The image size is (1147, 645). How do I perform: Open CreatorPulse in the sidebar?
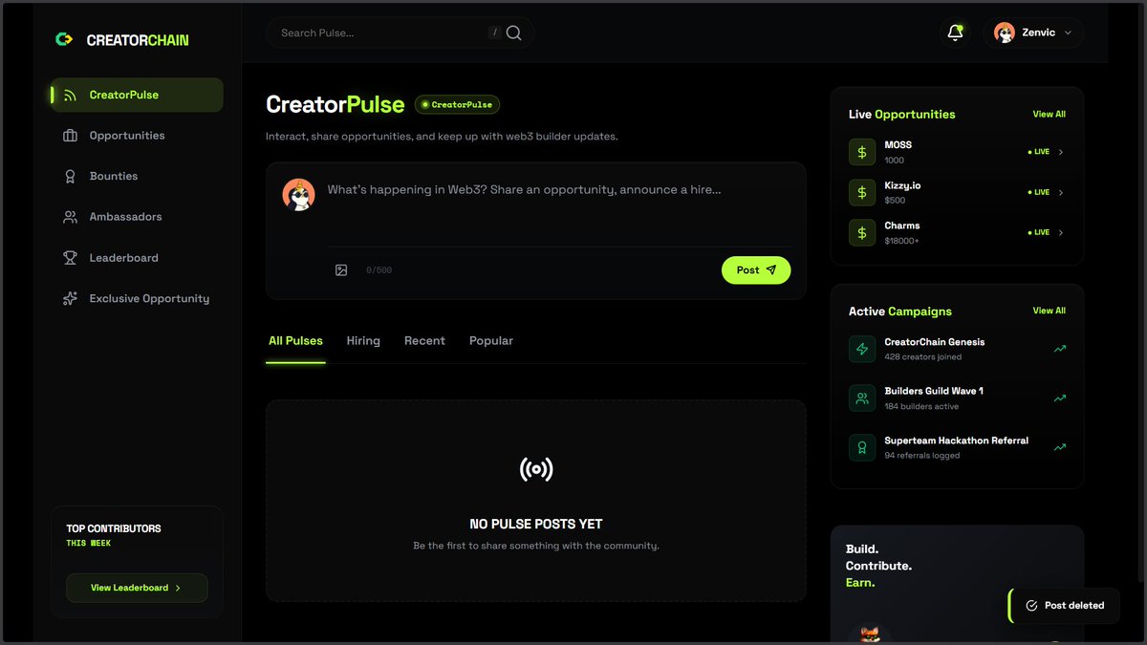[x=137, y=95]
